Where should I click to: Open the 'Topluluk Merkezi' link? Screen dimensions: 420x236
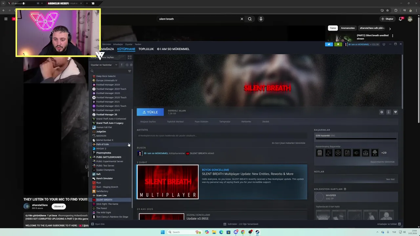click(175, 122)
